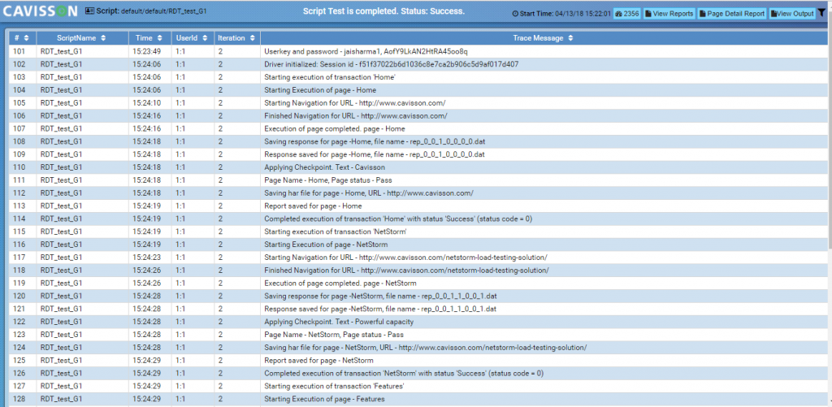Click RDT_test_G1 script name in row 120
The height and width of the screenshot is (407, 832).
click(x=61, y=296)
